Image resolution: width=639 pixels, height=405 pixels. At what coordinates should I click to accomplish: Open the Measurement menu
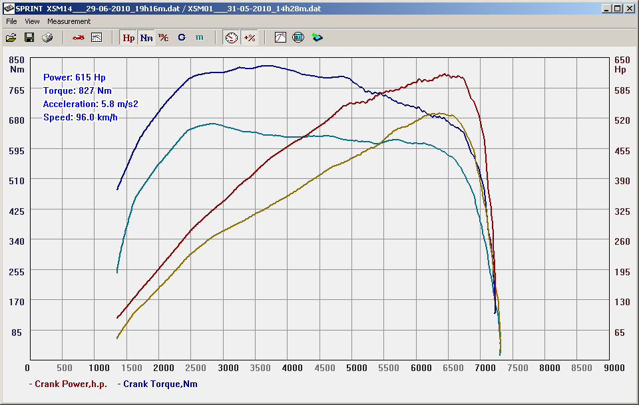pyautogui.click(x=69, y=21)
